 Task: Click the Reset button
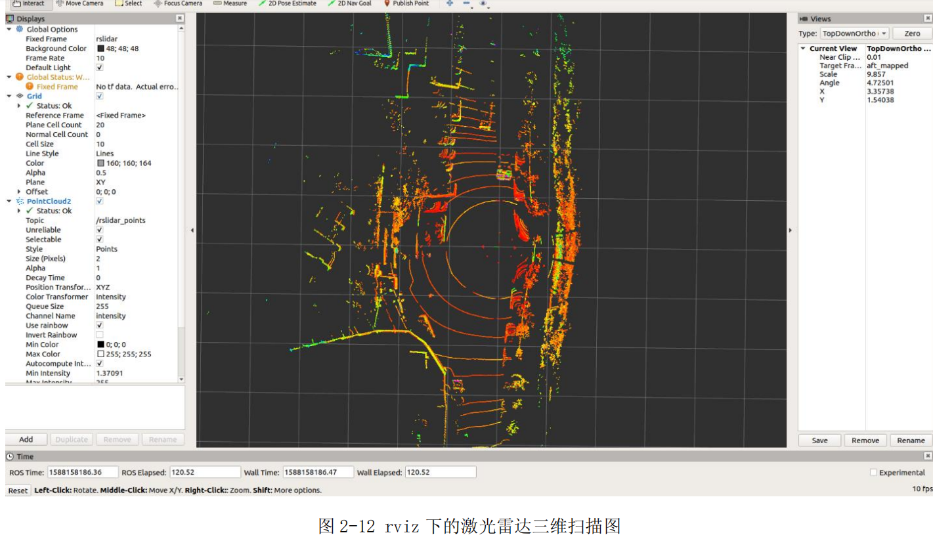tap(18, 490)
